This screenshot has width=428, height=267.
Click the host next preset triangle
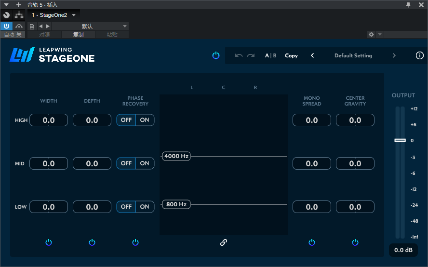tap(48, 26)
